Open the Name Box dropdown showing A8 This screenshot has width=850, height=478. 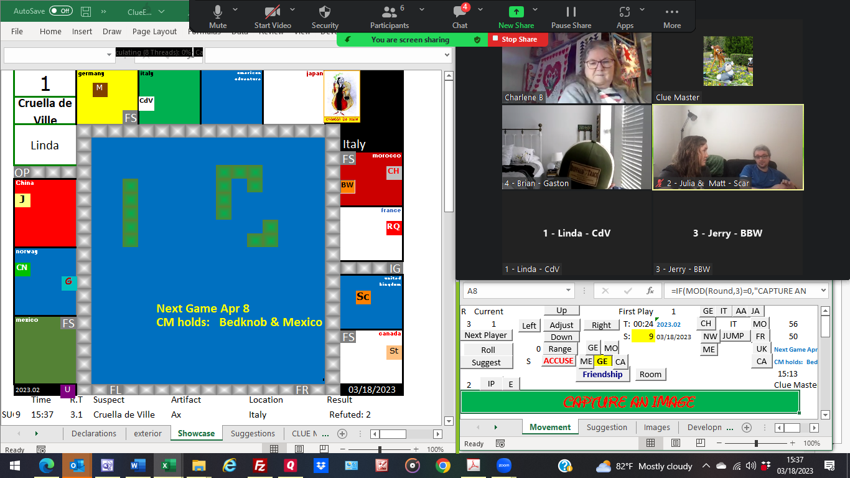coord(567,291)
